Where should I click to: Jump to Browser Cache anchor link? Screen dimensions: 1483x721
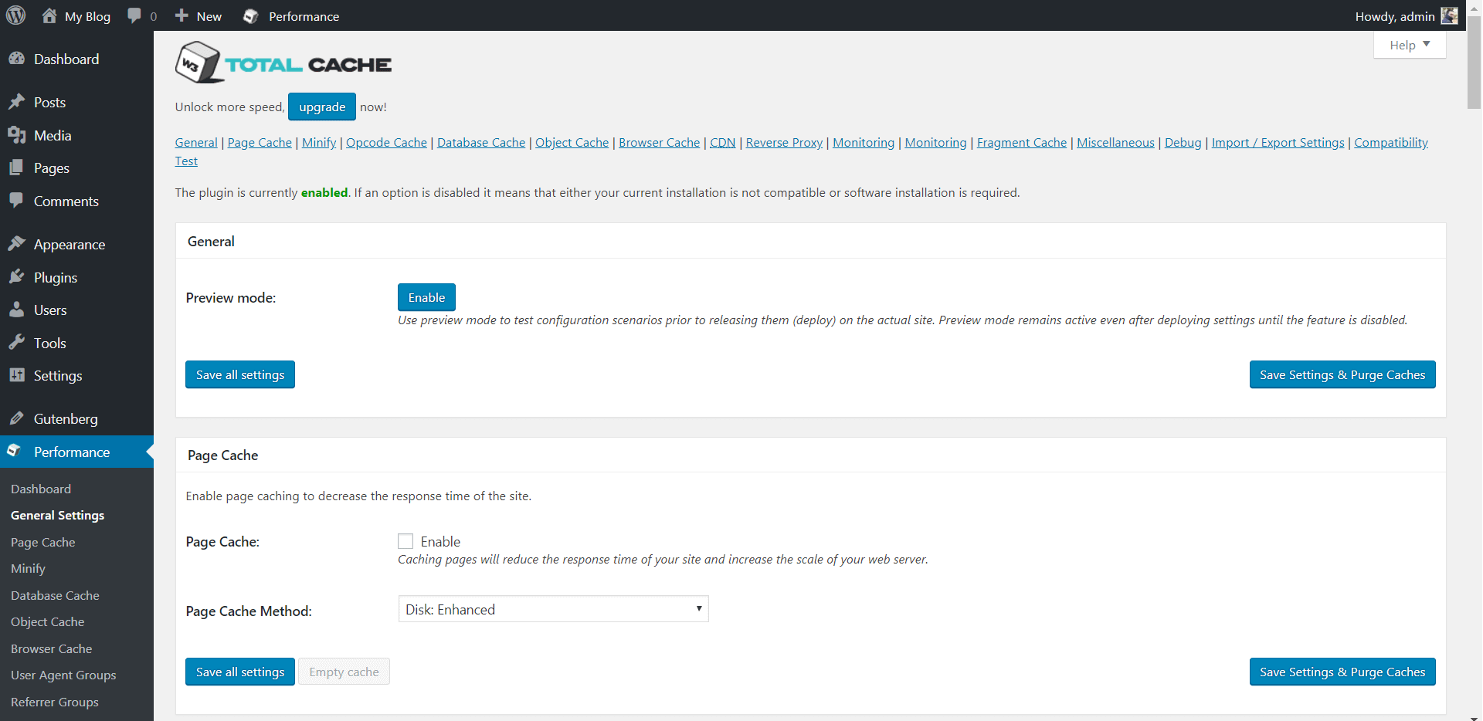pos(659,142)
